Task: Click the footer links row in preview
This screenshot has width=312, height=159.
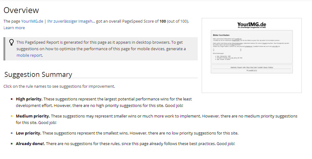Action: pos(252,67)
